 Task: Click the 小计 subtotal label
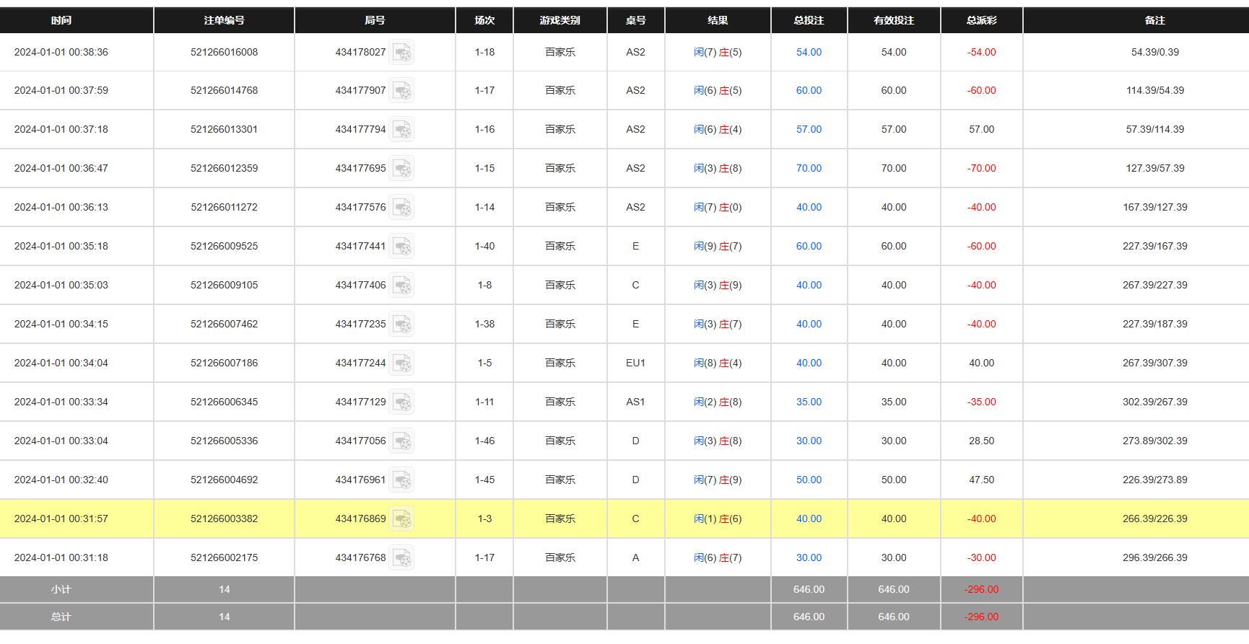61,589
